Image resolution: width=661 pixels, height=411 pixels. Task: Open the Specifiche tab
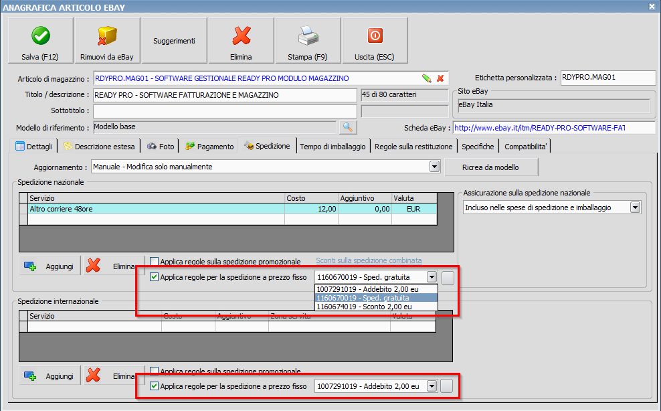coord(478,147)
